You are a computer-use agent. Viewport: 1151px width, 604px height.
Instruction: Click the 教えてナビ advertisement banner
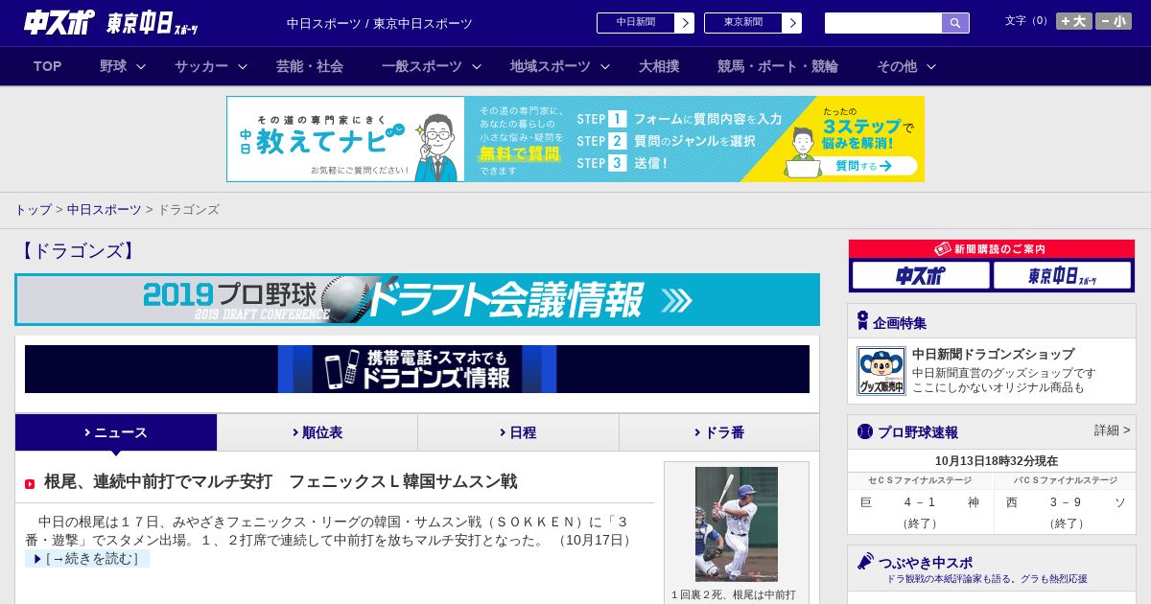575,139
